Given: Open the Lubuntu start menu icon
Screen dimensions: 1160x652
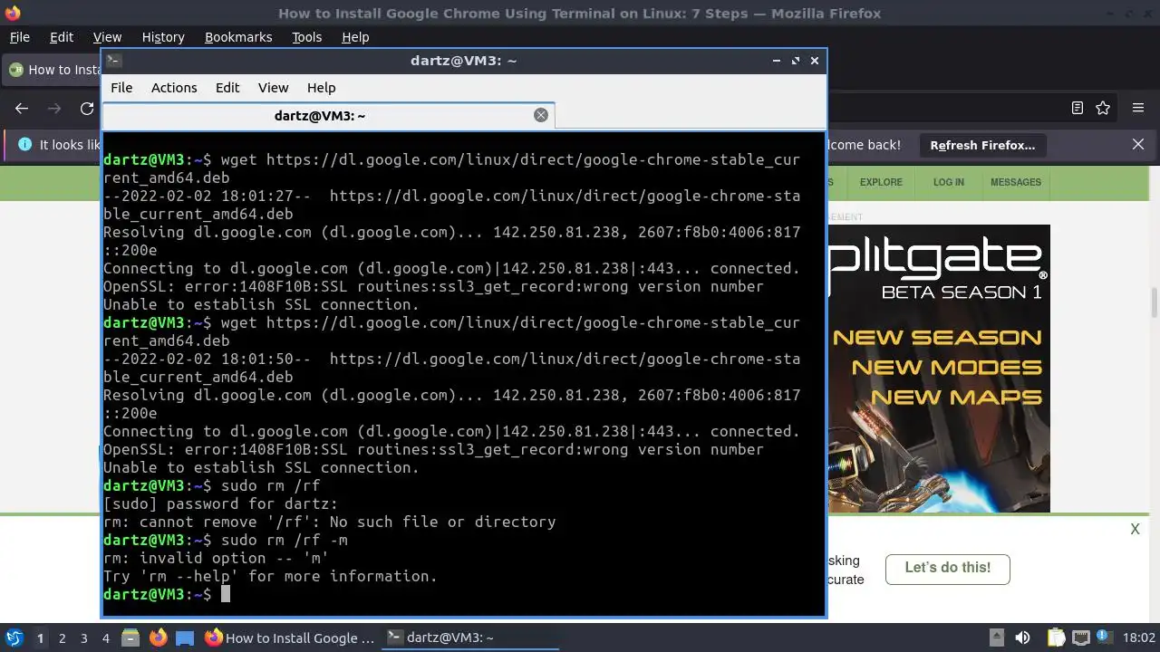Looking at the screenshot, I should (14, 638).
